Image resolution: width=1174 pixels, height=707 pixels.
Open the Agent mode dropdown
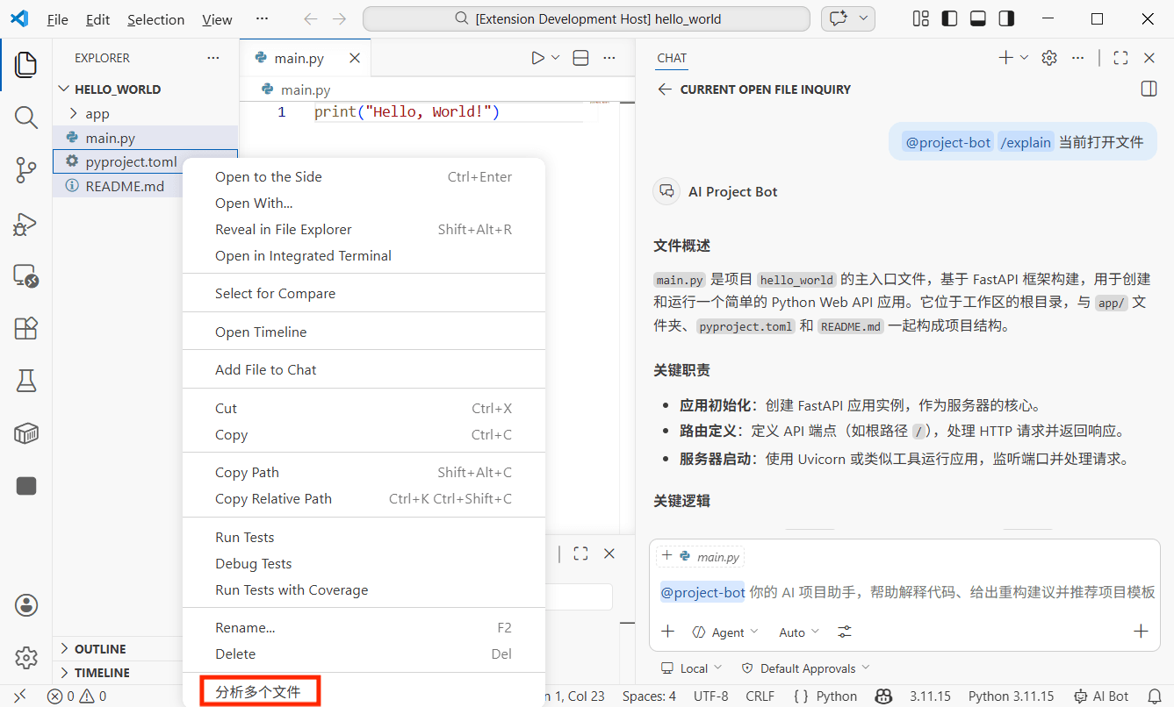725,632
